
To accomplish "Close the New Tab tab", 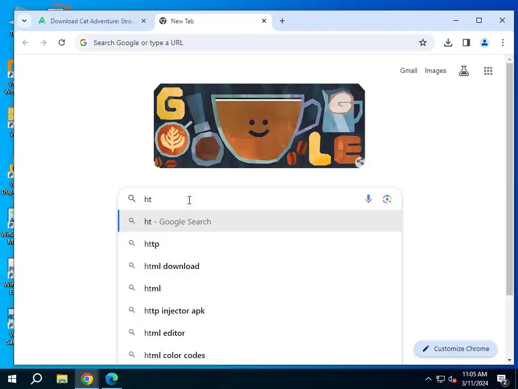I will [264, 21].
